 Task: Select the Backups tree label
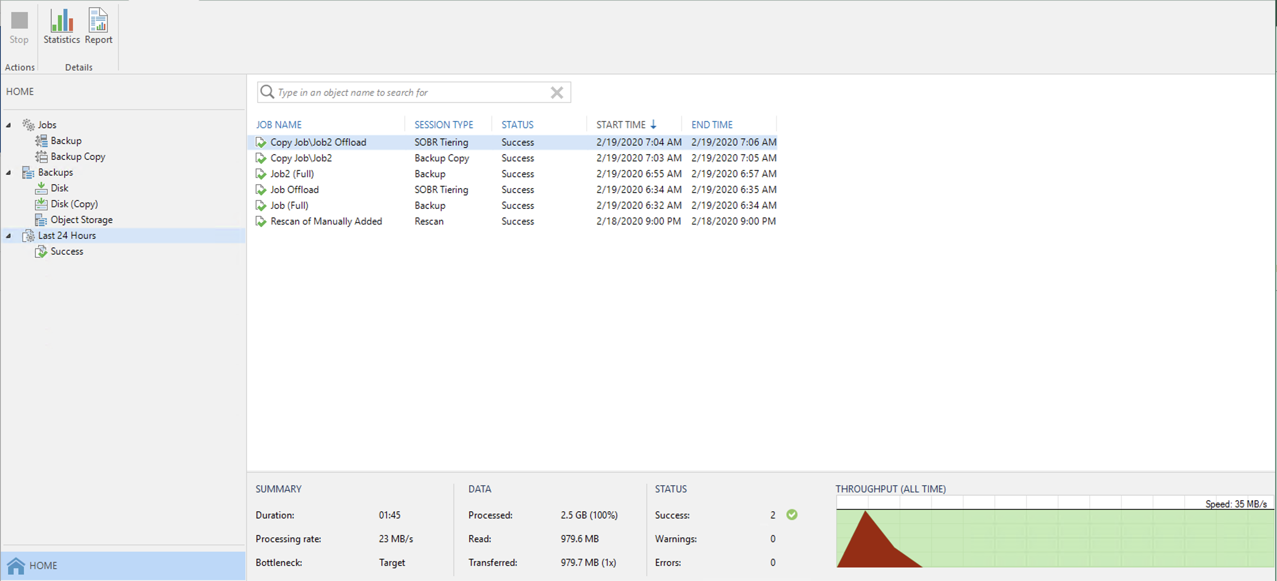55,172
